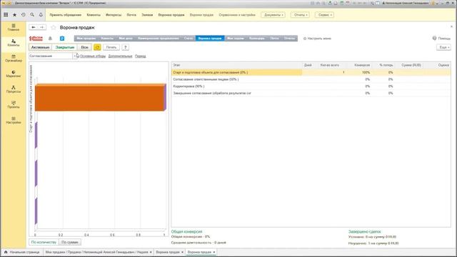Close the active Воронка продаж bottom tab

[x=214, y=252]
